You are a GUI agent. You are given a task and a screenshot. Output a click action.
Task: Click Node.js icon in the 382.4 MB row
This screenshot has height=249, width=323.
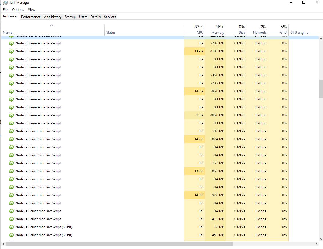click(x=11, y=139)
